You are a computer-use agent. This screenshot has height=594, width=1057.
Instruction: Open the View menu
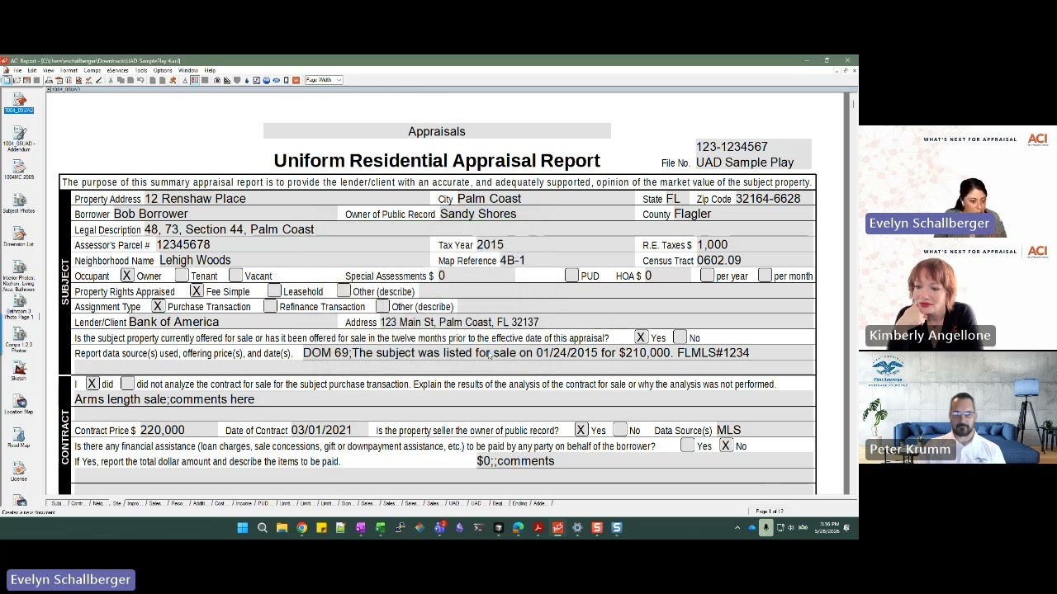(x=49, y=70)
